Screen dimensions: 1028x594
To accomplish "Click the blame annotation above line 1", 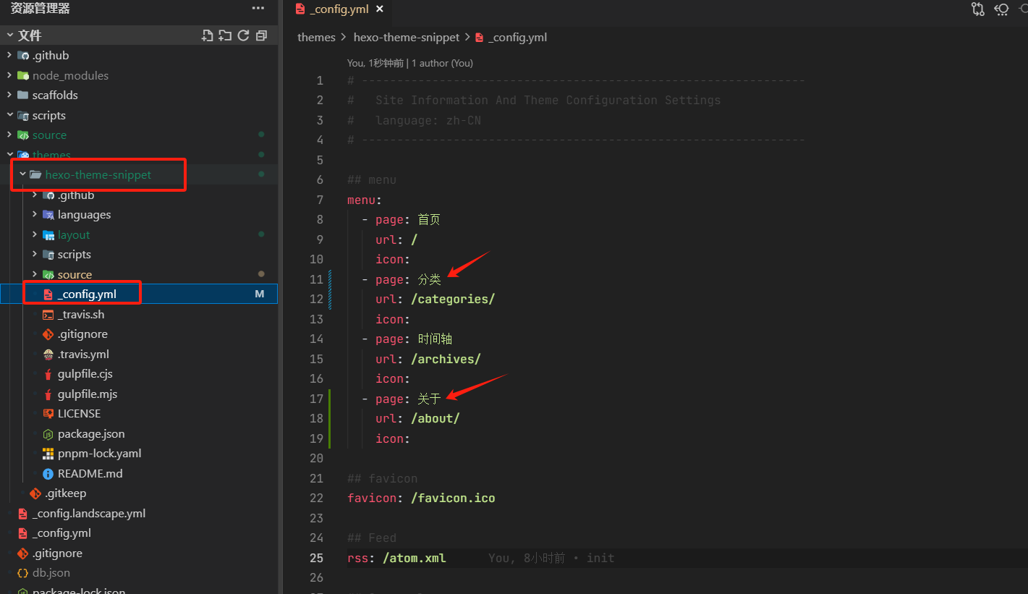I will click(409, 64).
